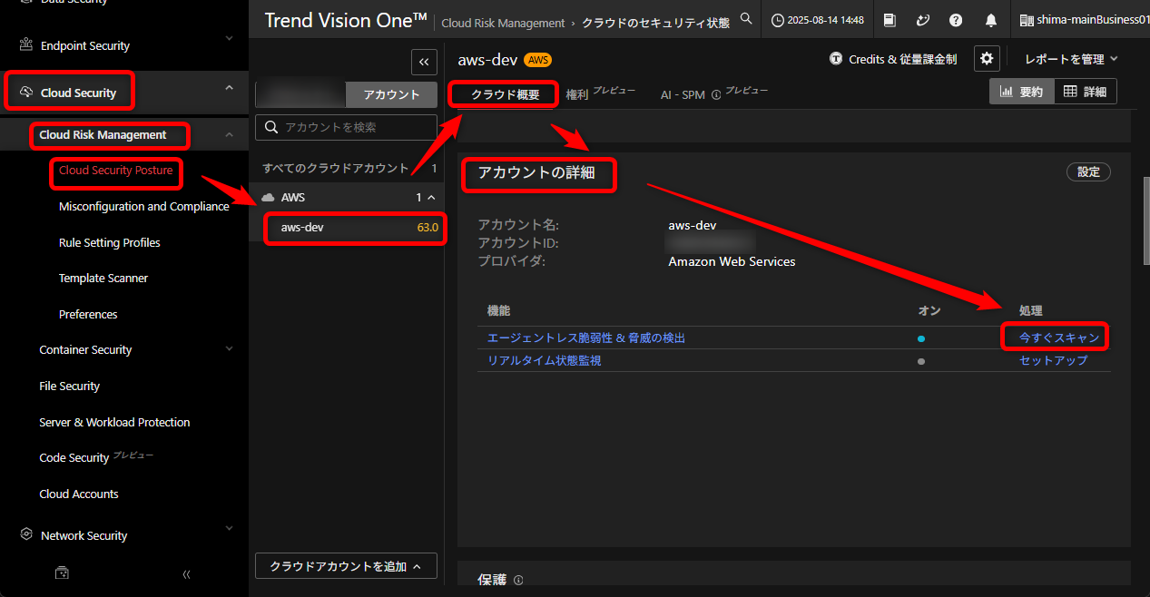Image resolution: width=1150 pixels, height=597 pixels.
Task: Open the search magnifier in top bar
Action: pos(746,19)
